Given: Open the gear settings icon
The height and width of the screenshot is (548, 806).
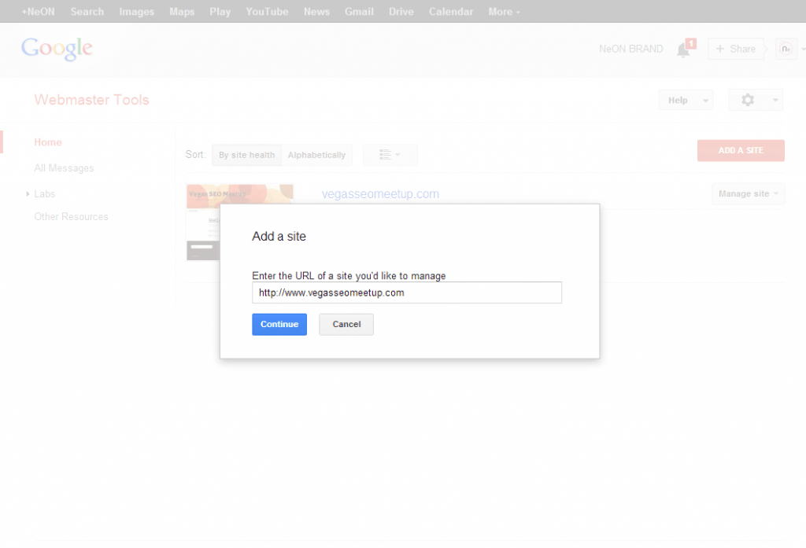Looking at the screenshot, I should 748,100.
